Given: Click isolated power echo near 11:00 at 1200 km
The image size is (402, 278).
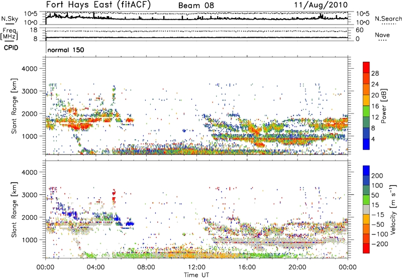Looking at the screenshot, I should pyautogui.click(x=184, y=130).
